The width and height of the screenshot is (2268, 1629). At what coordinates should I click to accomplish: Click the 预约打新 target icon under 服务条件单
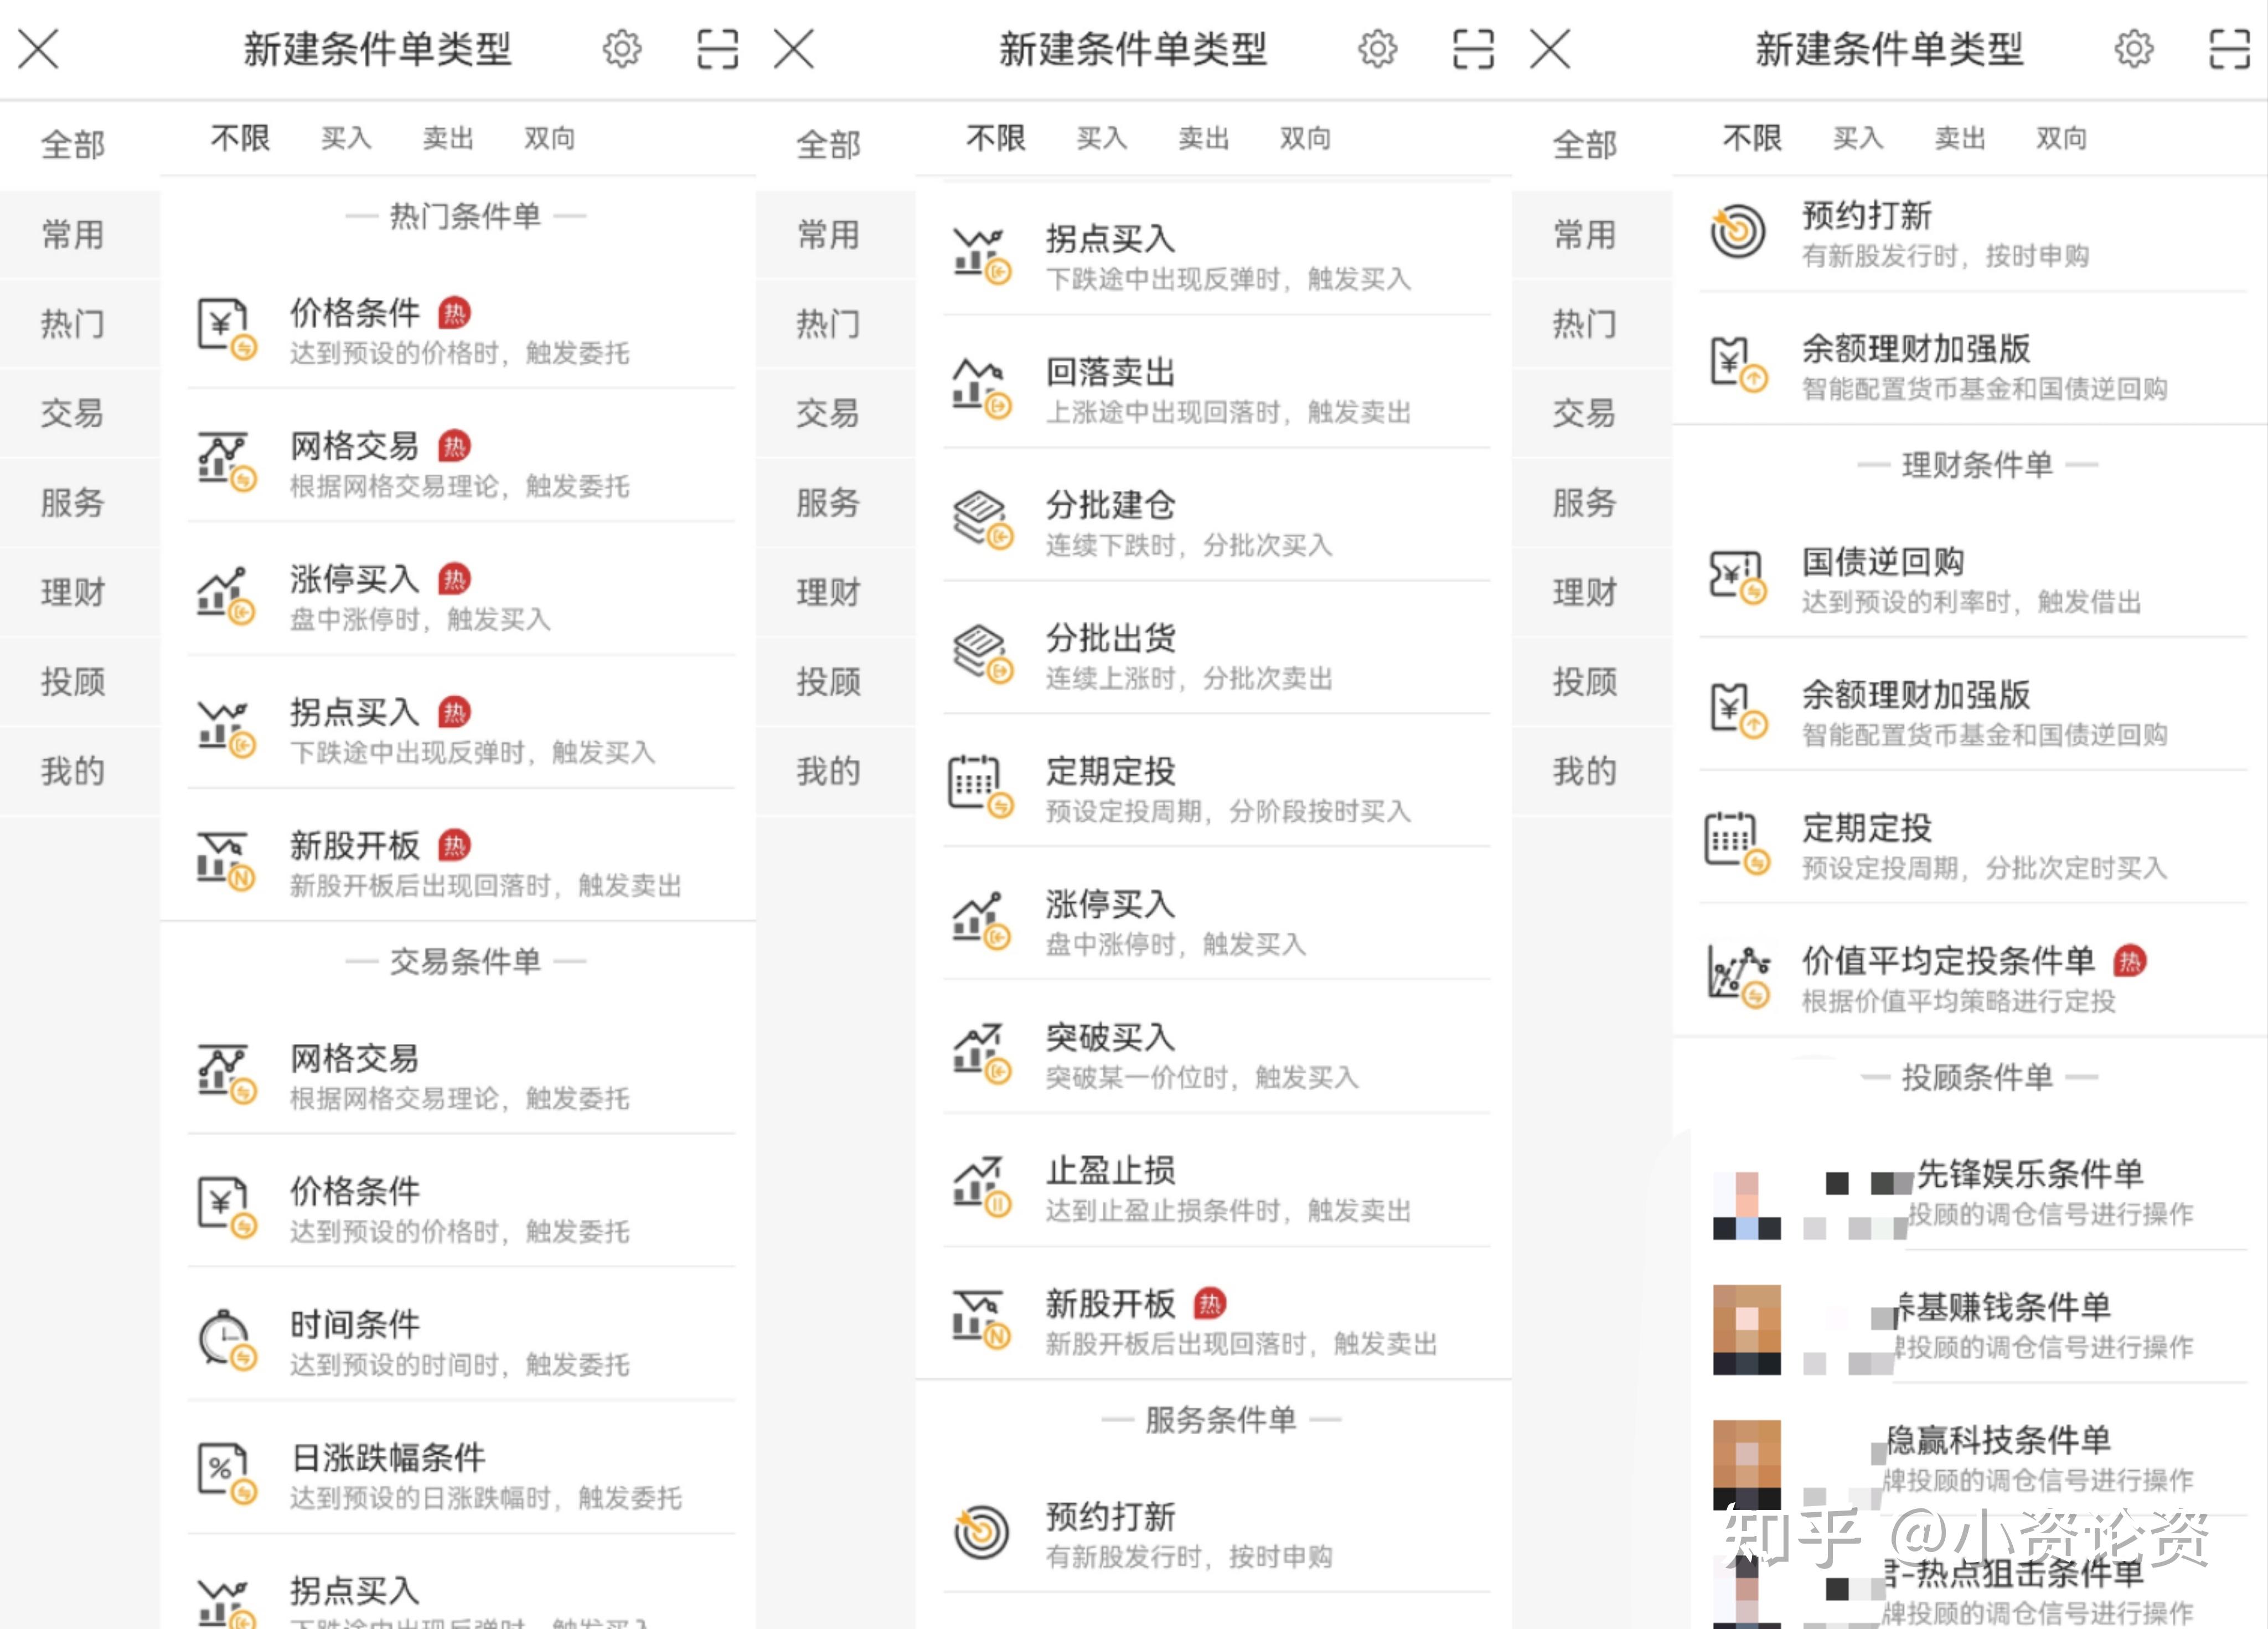(982, 1531)
